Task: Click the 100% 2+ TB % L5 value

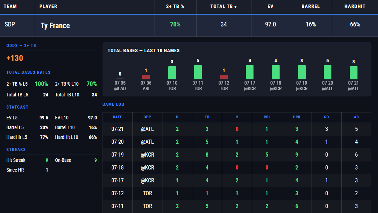Action: [41, 84]
